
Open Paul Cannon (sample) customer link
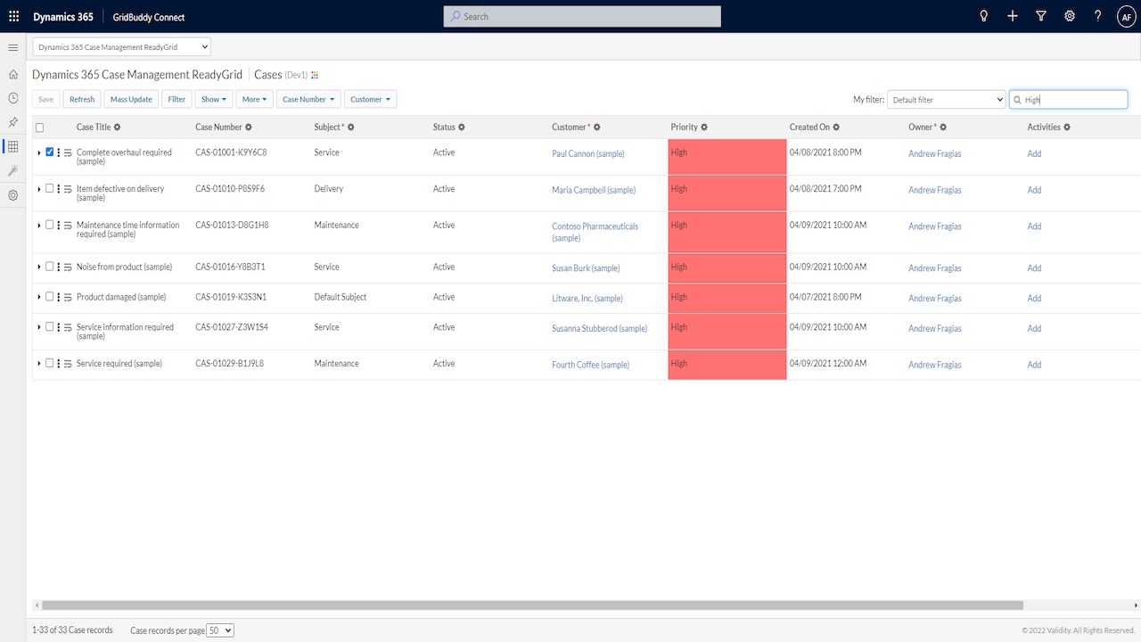(x=588, y=154)
